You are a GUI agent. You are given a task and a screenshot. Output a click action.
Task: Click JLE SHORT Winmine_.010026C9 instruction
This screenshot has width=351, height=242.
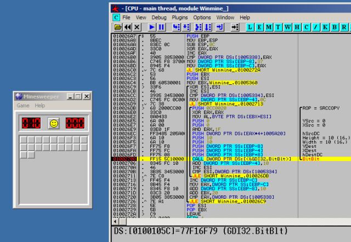pyautogui.click(x=228, y=201)
